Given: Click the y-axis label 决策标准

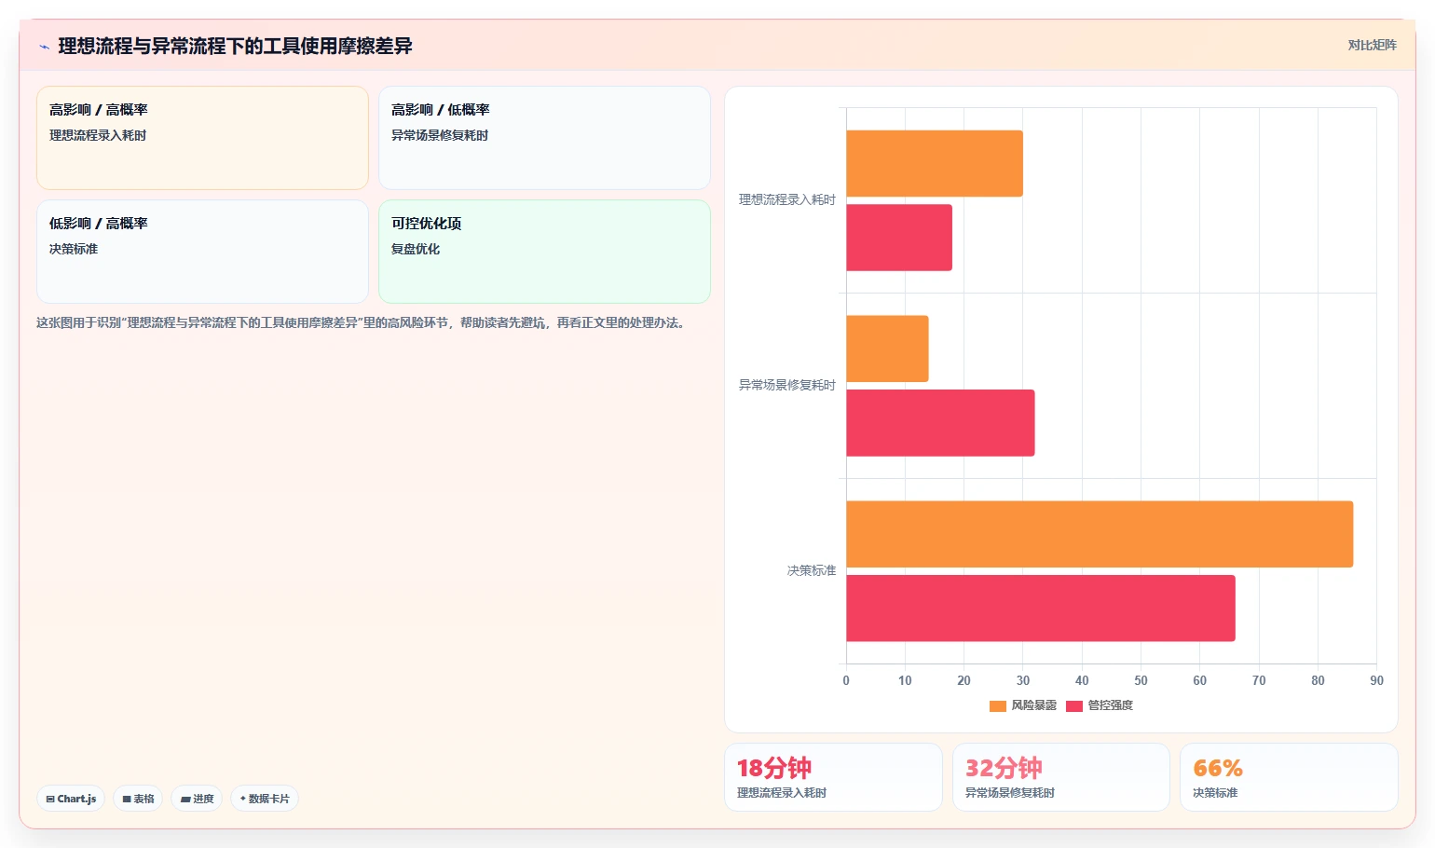Looking at the screenshot, I should [812, 570].
